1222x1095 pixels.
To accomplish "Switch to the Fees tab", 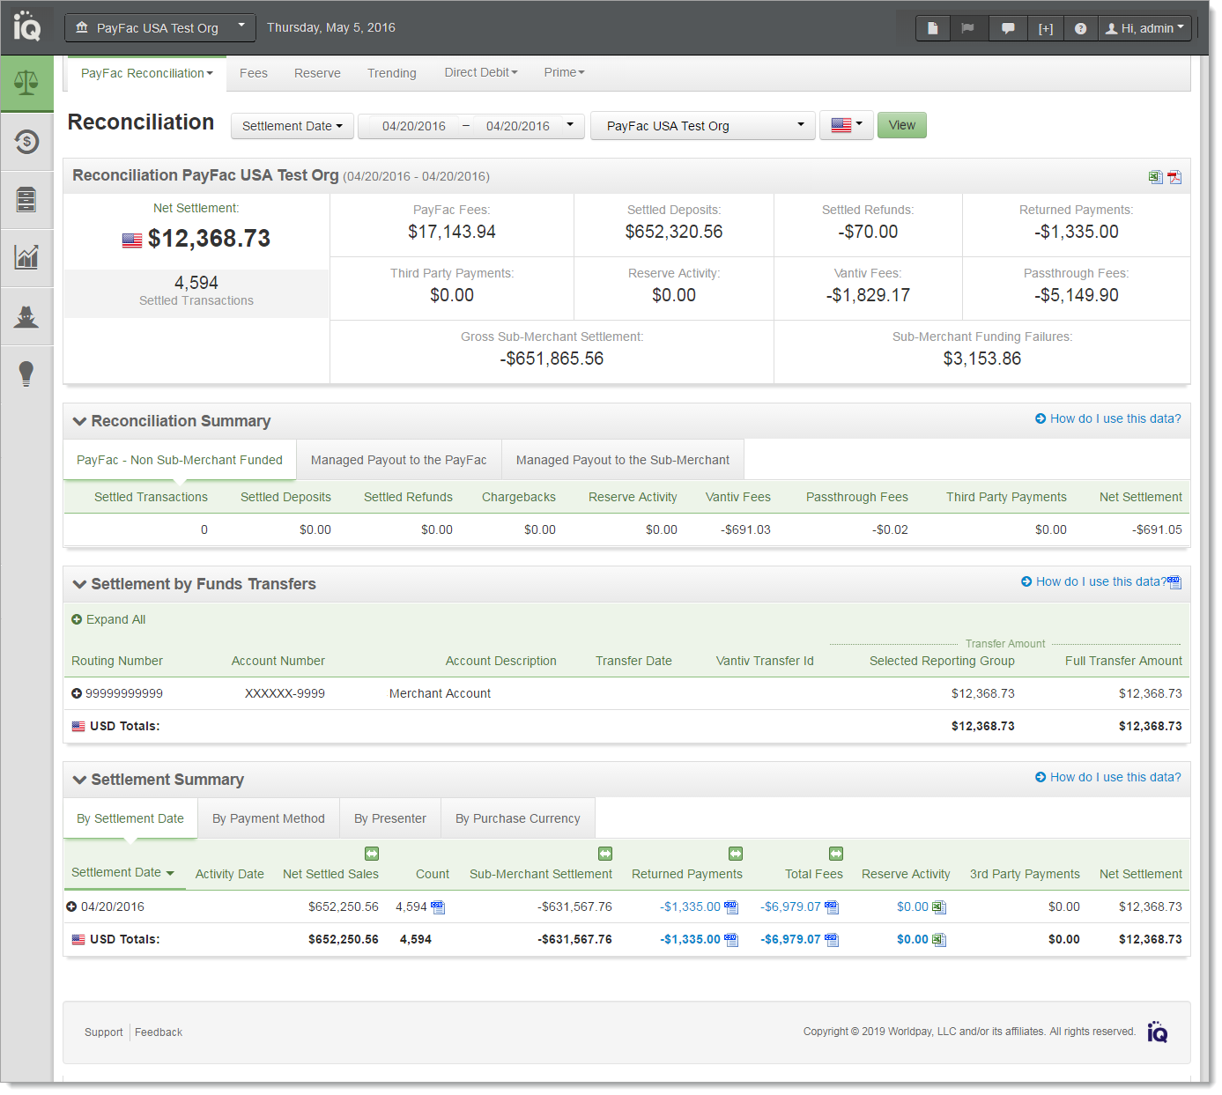I will point(254,73).
